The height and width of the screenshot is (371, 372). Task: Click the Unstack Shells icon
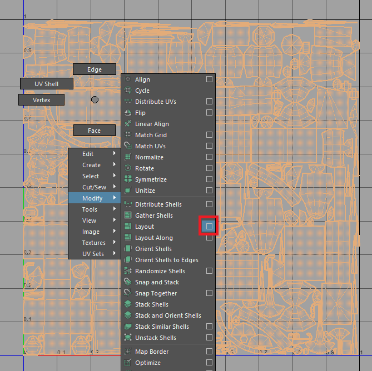(x=128, y=338)
